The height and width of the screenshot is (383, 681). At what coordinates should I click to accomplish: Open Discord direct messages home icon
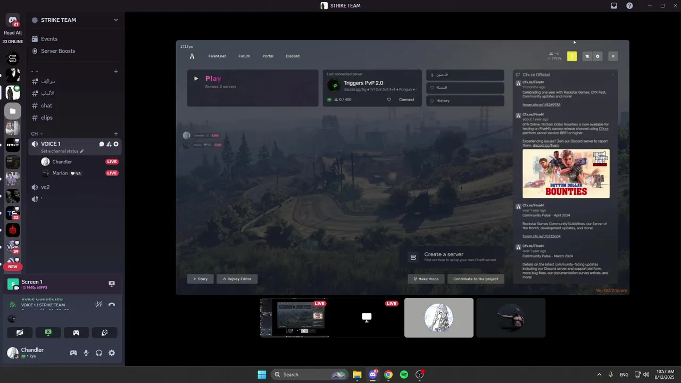[13, 20]
